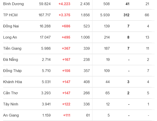Image resolution: width=157 pixels, height=121 pixels.
Task: Select the 59.824 total for Bình Dương
Action: click(x=45, y=4)
